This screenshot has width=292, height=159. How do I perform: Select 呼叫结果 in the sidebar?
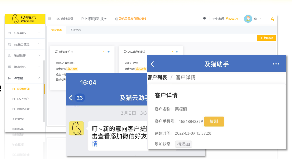[x=18, y=129]
